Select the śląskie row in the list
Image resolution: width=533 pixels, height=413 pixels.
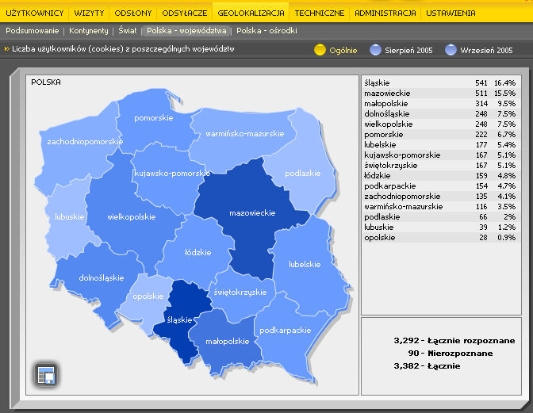pos(441,83)
